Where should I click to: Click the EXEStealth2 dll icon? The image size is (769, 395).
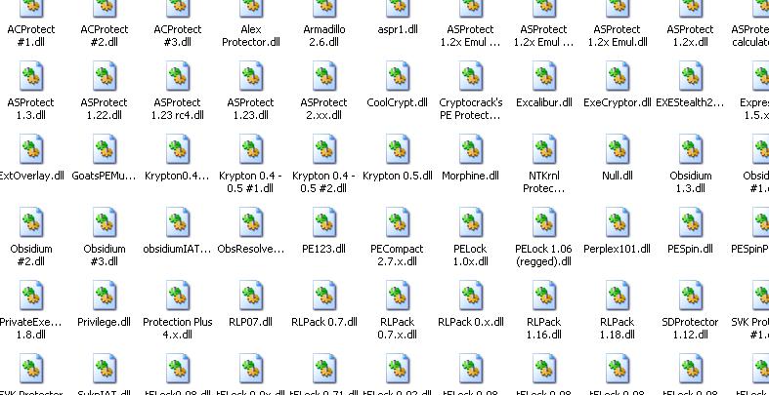pyautogui.click(x=691, y=77)
